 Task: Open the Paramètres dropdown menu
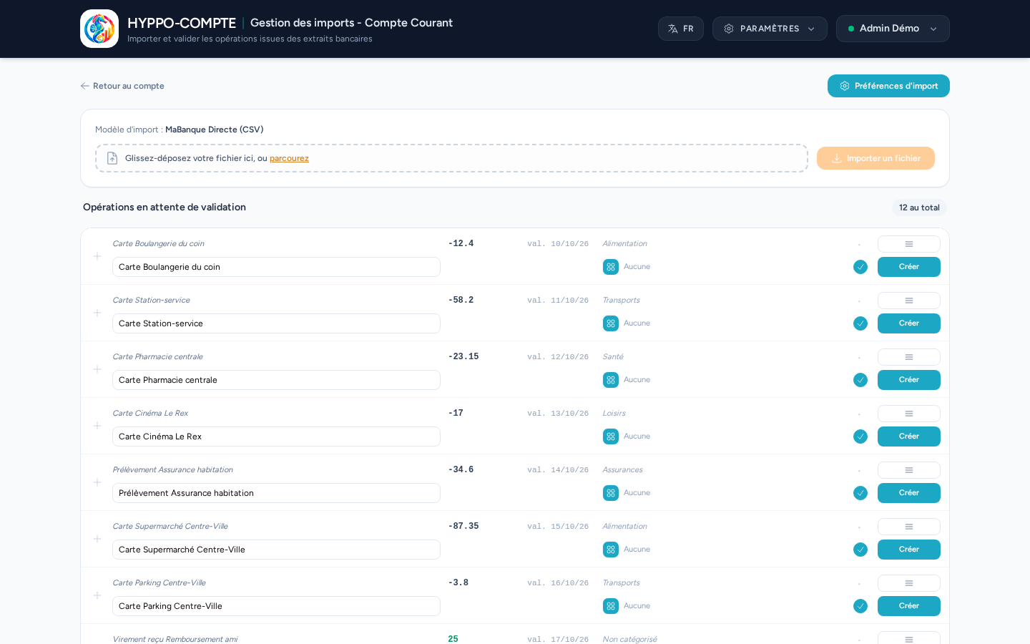[x=770, y=29]
